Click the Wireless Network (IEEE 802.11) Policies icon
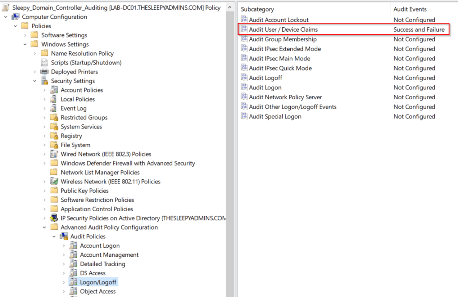 click(x=54, y=182)
